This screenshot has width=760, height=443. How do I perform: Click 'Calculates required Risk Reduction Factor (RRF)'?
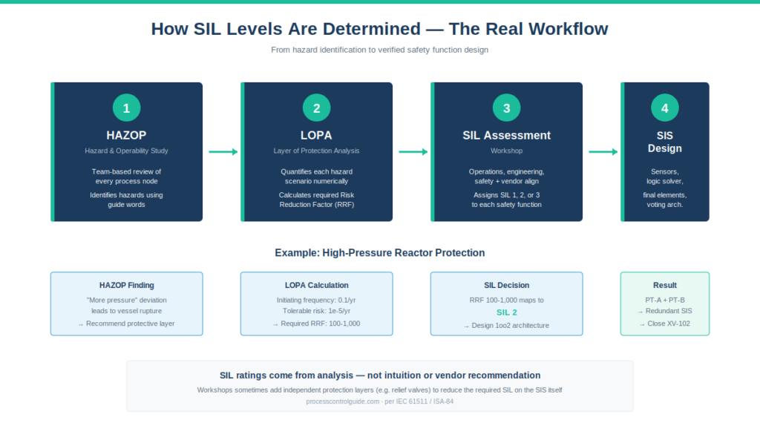coord(316,200)
